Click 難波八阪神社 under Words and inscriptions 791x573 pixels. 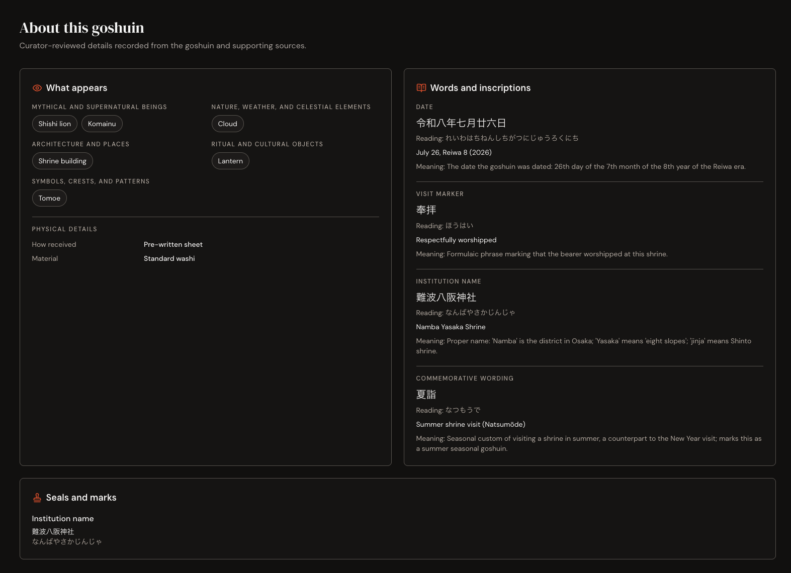pyautogui.click(x=447, y=298)
